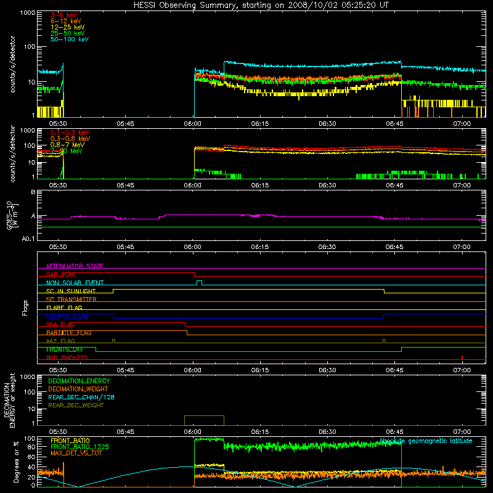Select the SC_TRANSMITTER flag label
This screenshot has height=493, width=493.
coord(71,299)
